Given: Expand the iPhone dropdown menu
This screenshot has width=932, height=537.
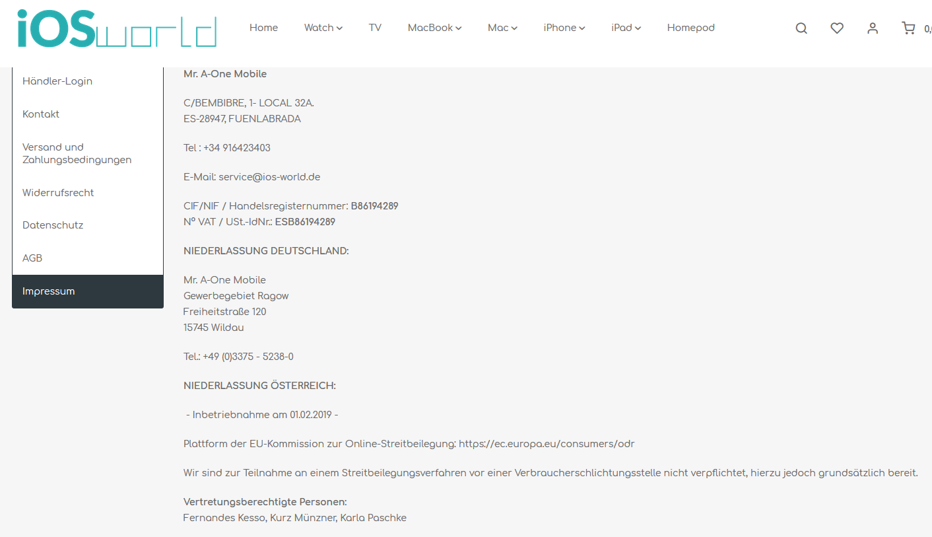Looking at the screenshot, I should (x=564, y=28).
